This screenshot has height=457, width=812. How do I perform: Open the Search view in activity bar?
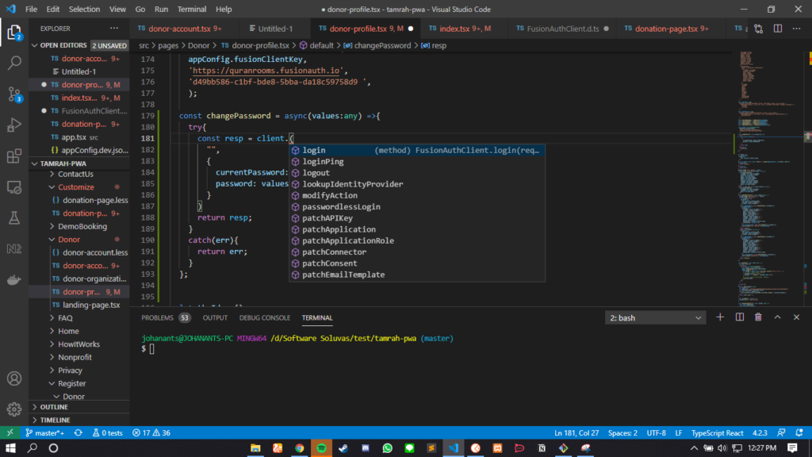[14, 63]
